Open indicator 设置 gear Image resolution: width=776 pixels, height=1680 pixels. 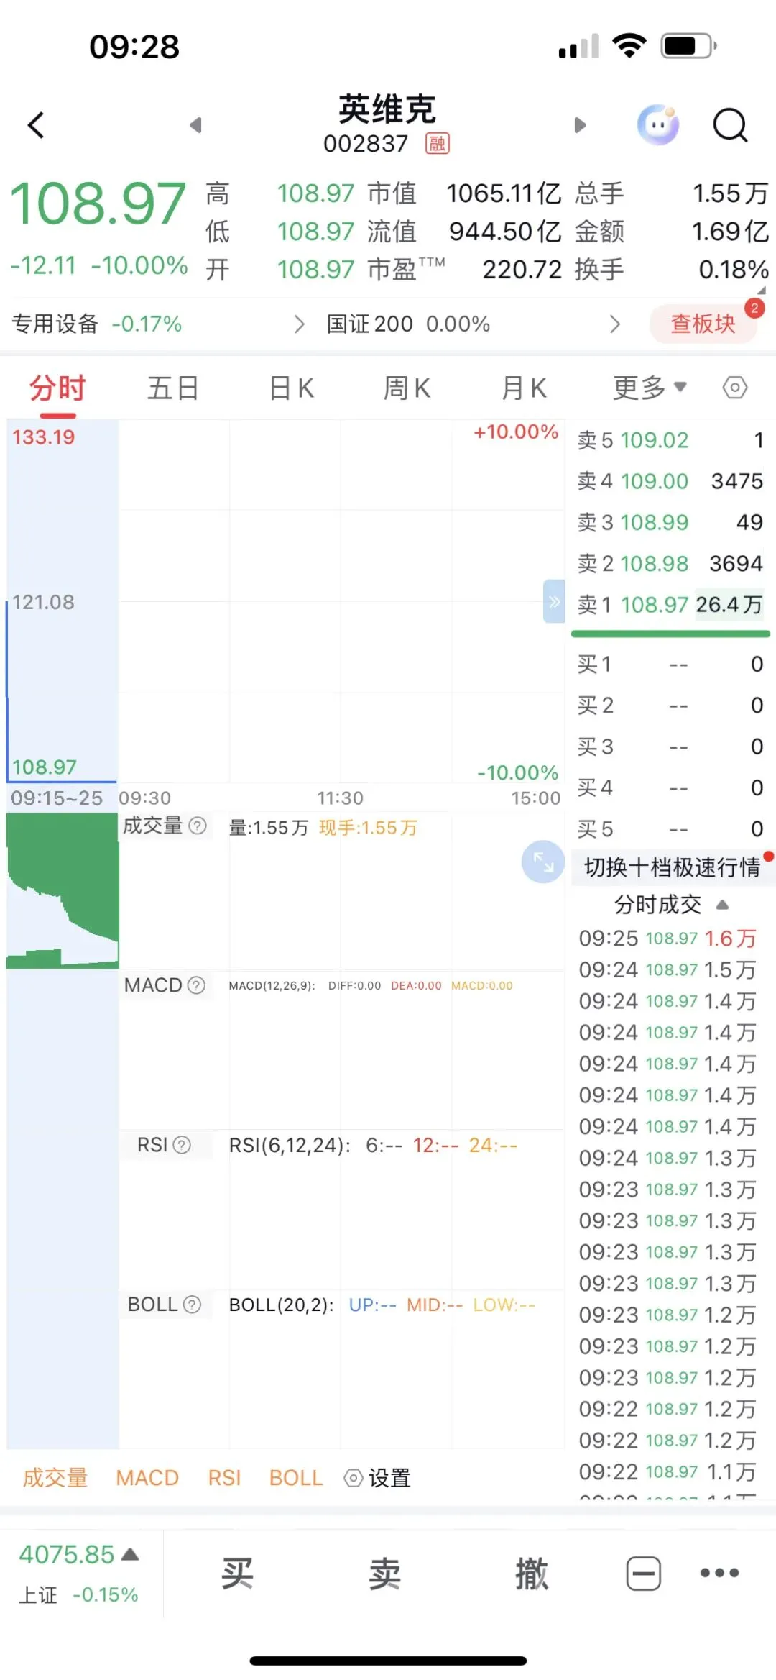377,1478
